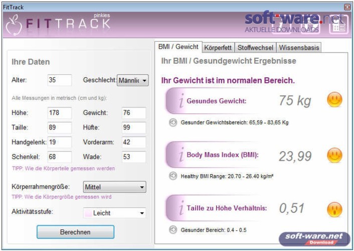Switch to the BMI / Gewicht tab
Viewport: 354px width, 251px height.
click(x=178, y=47)
